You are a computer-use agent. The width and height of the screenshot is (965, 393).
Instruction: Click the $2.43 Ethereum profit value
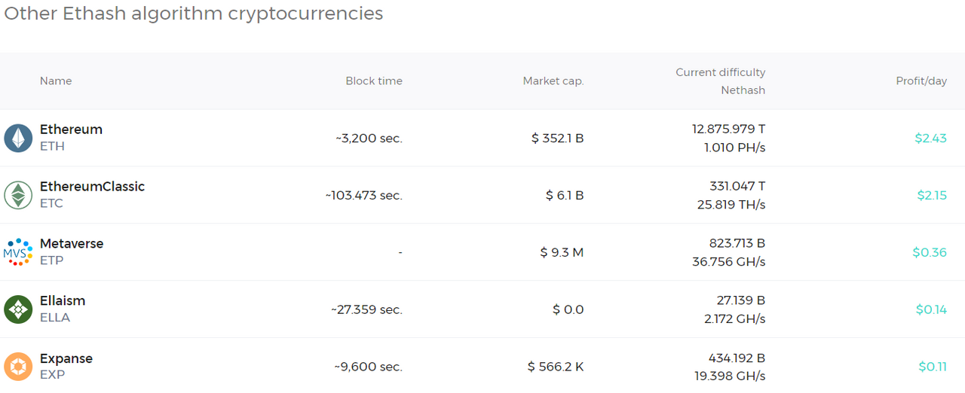pos(930,138)
